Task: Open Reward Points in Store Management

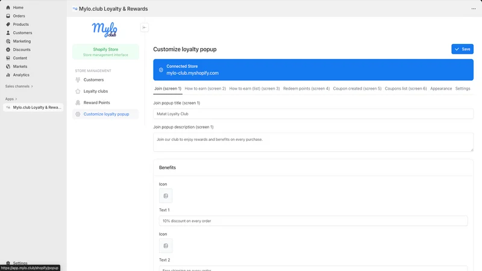Action: (x=96, y=102)
